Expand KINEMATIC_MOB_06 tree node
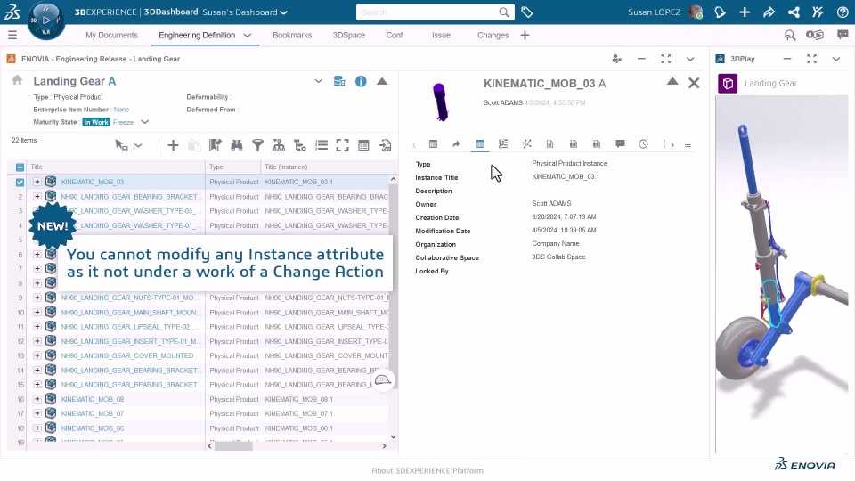This screenshot has height=481, width=855. (x=37, y=428)
